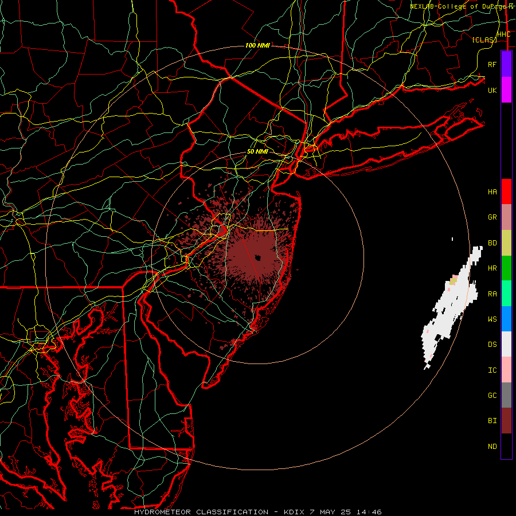Click the white dry snow echo offshore
The height and width of the screenshot is (516, 516).
pyautogui.click(x=452, y=308)
